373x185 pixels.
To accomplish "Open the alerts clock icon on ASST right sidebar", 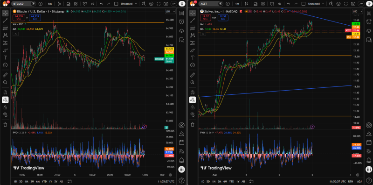I will click(x=369, y=21).
